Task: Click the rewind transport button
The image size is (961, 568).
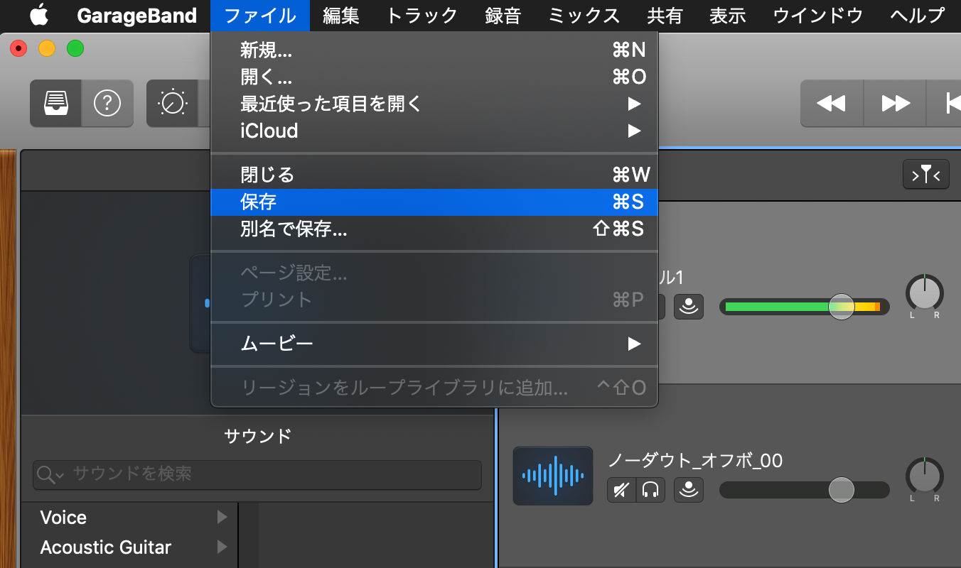Action: click(x=832, y=104)
